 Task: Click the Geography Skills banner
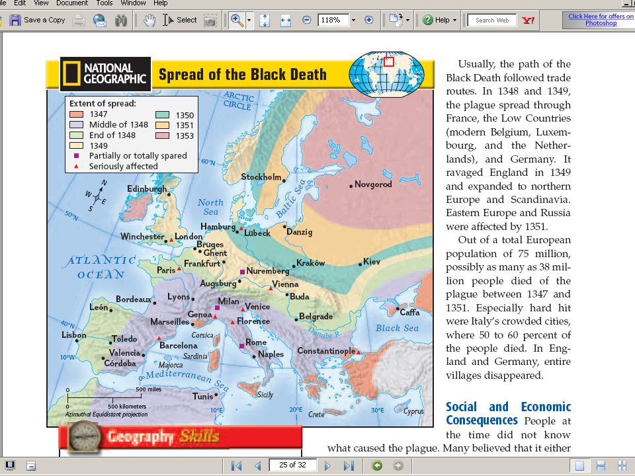click(x=181, y=437)
